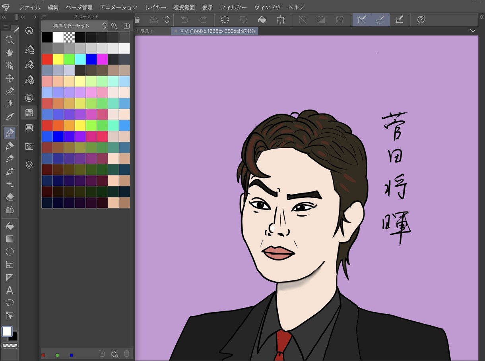This screenshot has height=361, width=485.
Task: Select the Hand move-view tool
Action: [10, 53]
